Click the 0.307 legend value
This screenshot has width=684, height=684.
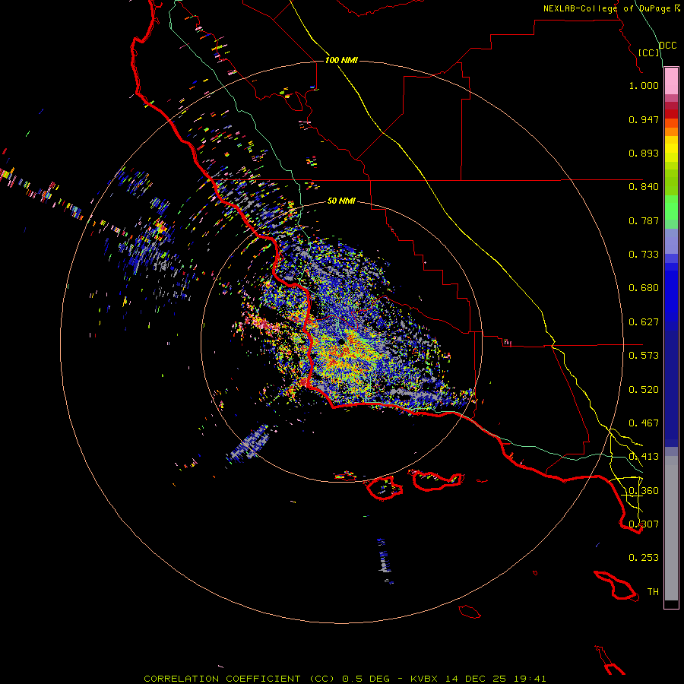tap(644, 524)
